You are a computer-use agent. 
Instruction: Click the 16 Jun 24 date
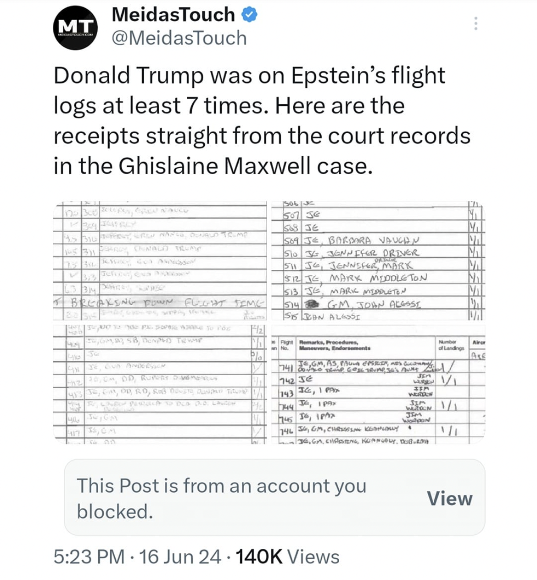[180, 557]
